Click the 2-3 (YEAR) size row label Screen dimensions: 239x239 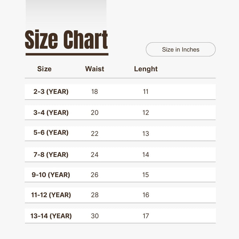coord(51,92)
